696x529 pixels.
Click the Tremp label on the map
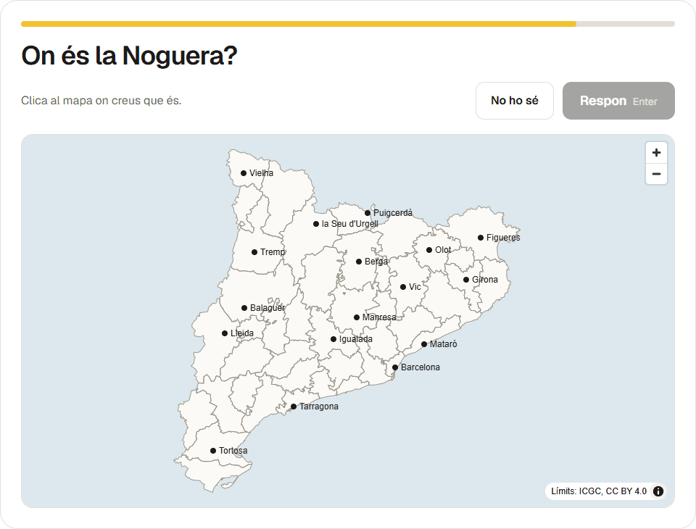point(273,252)
